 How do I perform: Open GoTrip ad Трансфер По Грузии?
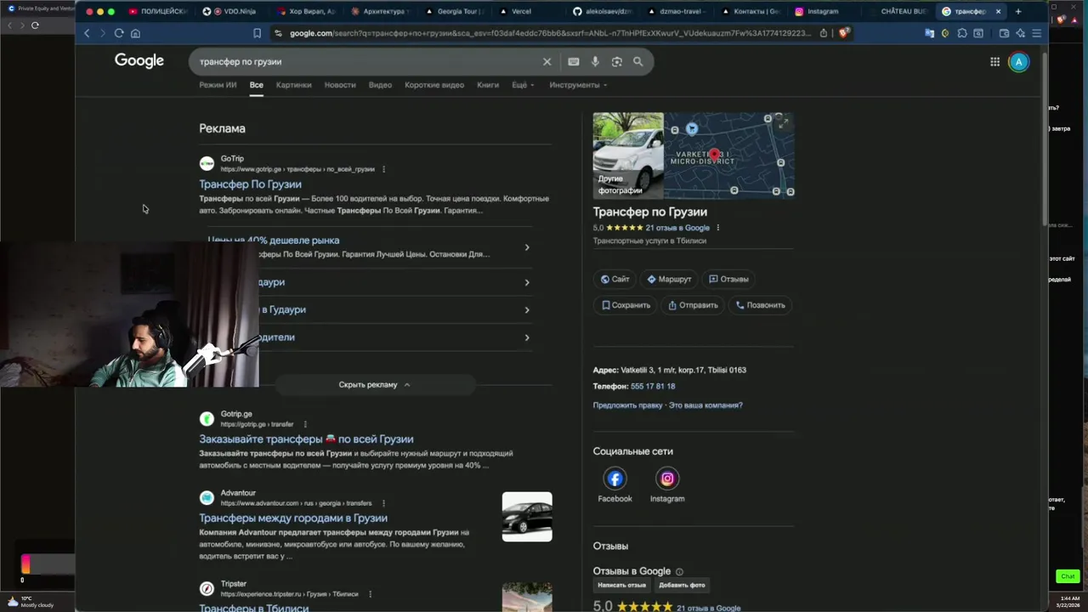(250, 184)
